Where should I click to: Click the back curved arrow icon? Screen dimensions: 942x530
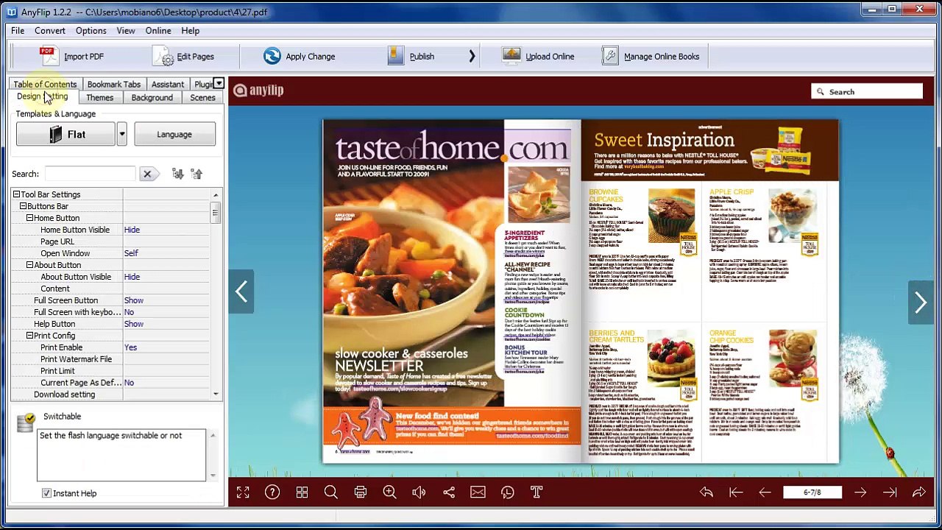click(x=706, y=492)
